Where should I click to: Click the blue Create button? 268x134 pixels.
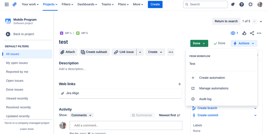[155, 5]
